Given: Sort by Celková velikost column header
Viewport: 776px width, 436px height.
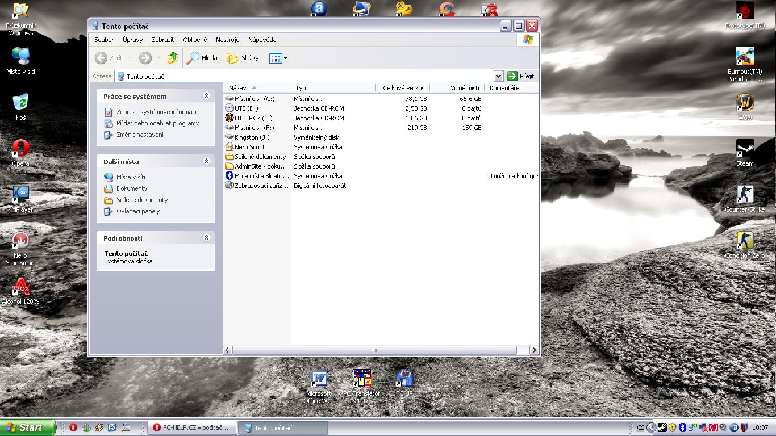Looking at the screenshot, I should (x=404, y=88).
